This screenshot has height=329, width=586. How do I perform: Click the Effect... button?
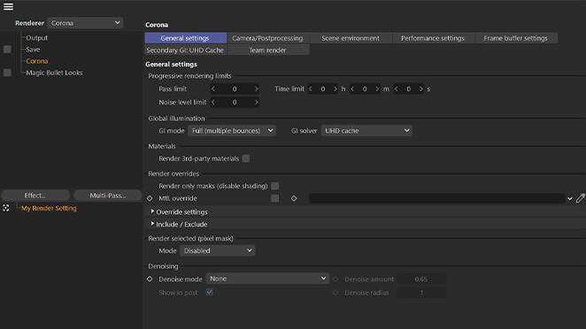click(35, 195)
